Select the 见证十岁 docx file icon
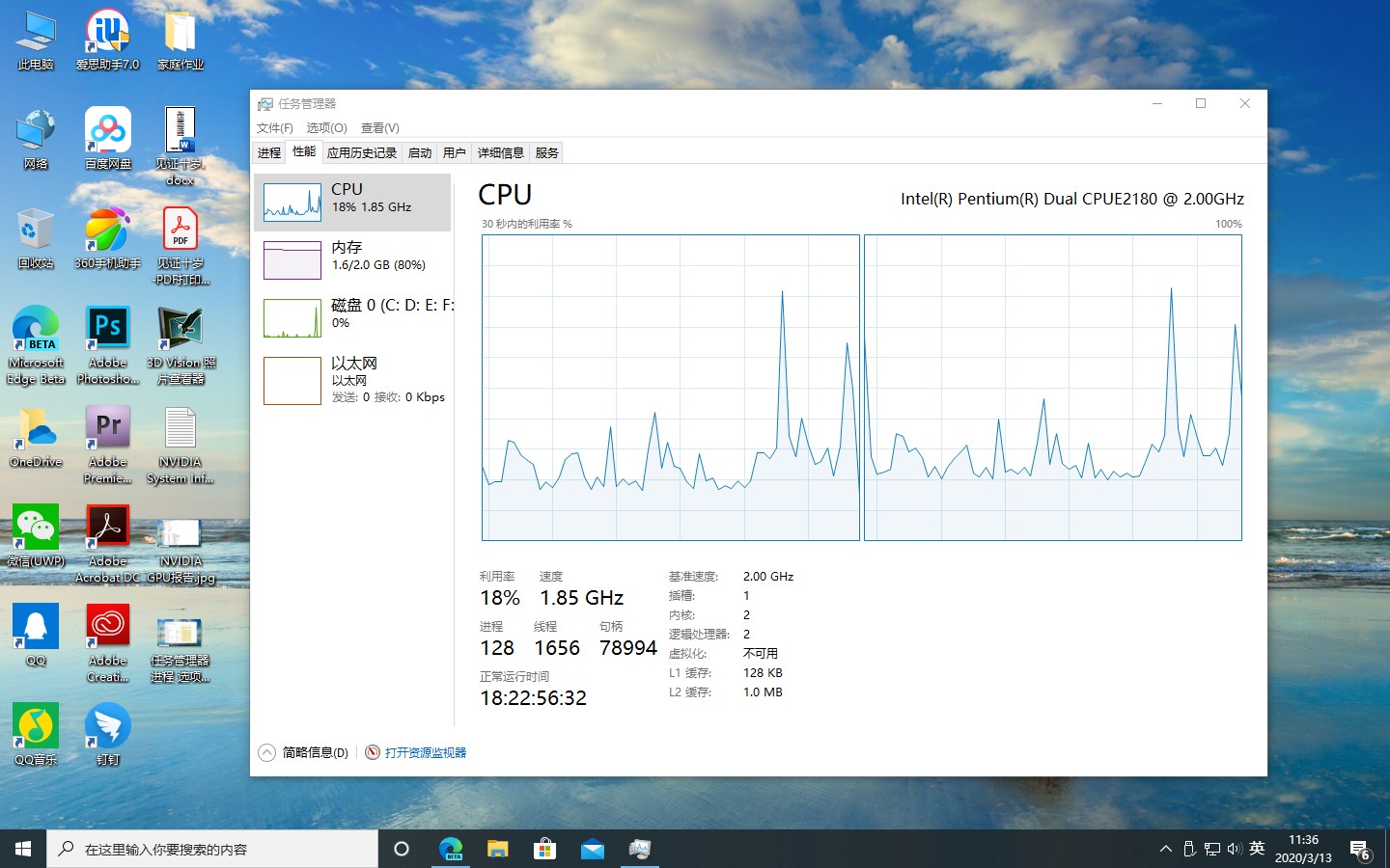Image resolution: width=1390 pixels, height=868 pixels. [181, 147]
